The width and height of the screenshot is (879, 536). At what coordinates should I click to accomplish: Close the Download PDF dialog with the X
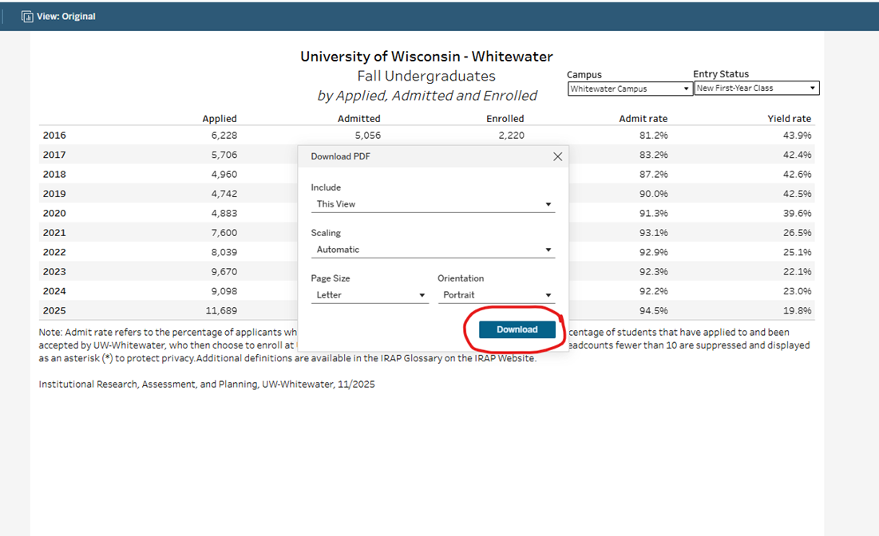click(x=557, y=156)
